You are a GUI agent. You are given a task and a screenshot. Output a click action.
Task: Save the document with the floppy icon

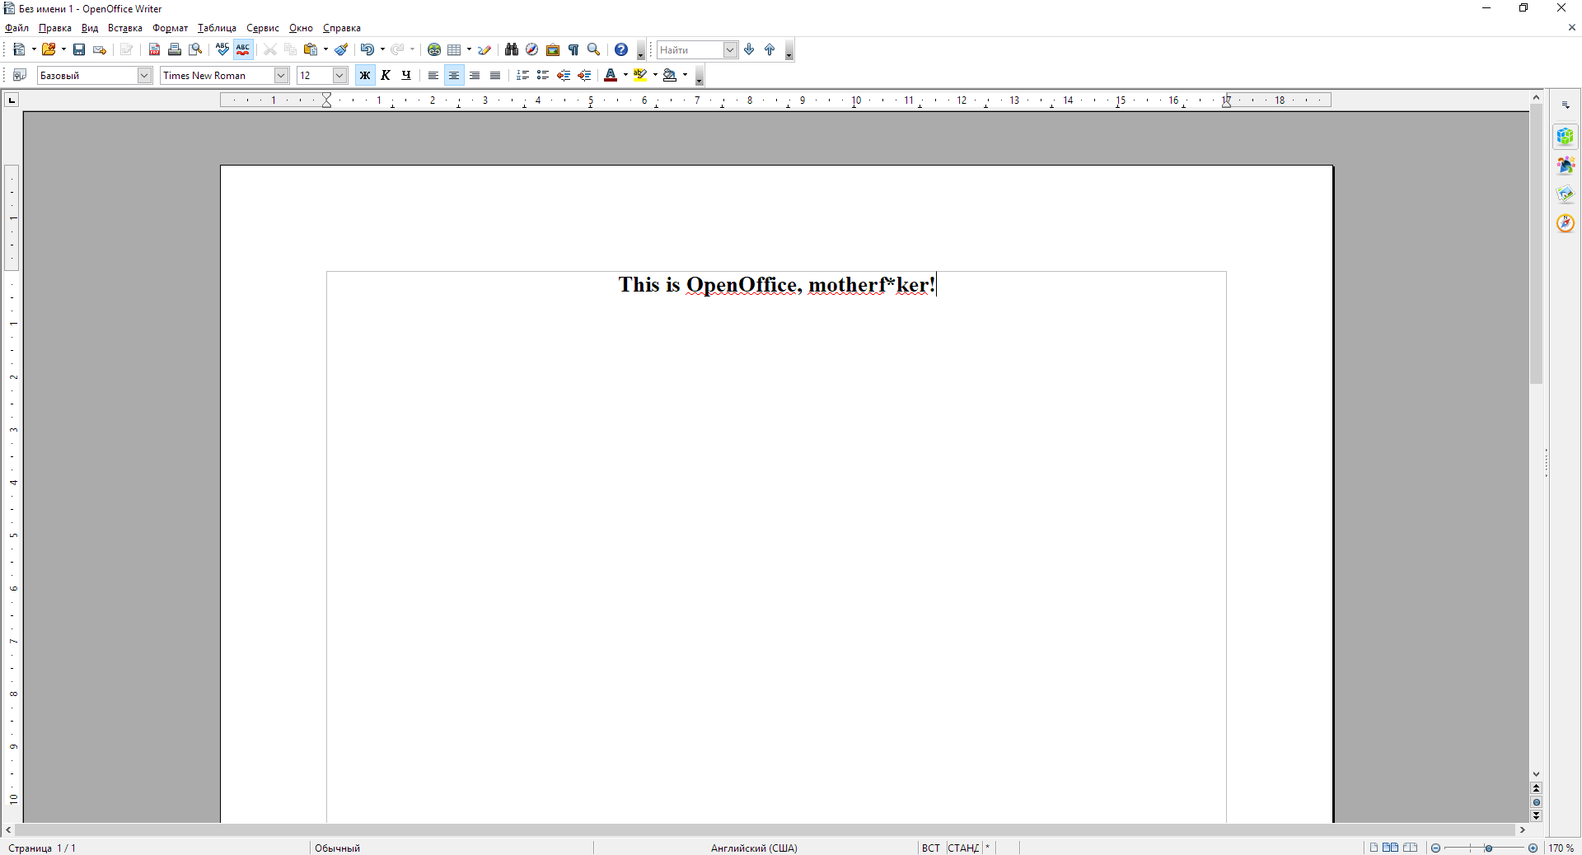(79, 49)
